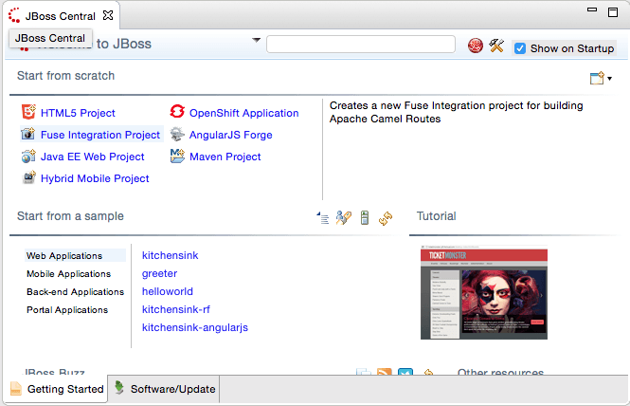Click the RSS feed icon in JBoss Buzz
This screenshot has height=406, width=630.
(385, 375)
